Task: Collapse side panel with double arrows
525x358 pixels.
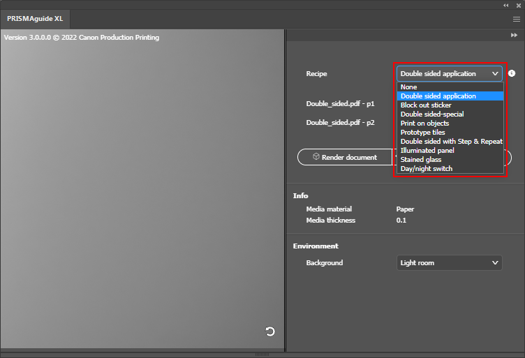Action: point(514,35)
